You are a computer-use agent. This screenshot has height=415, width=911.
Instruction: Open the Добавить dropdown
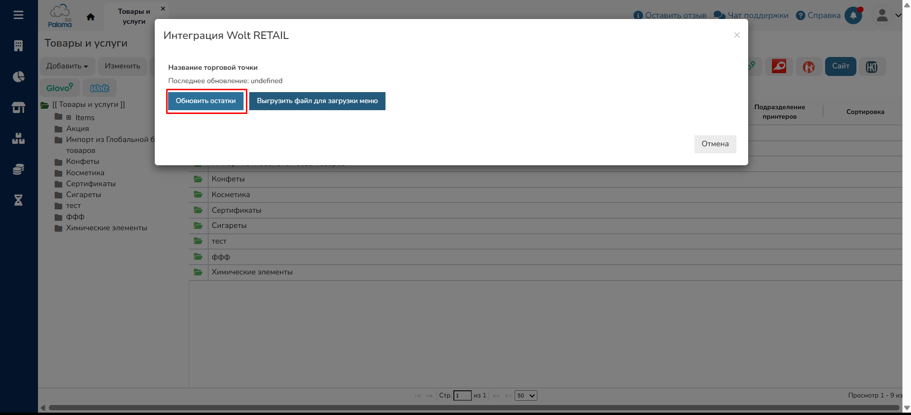coord(67,66)
